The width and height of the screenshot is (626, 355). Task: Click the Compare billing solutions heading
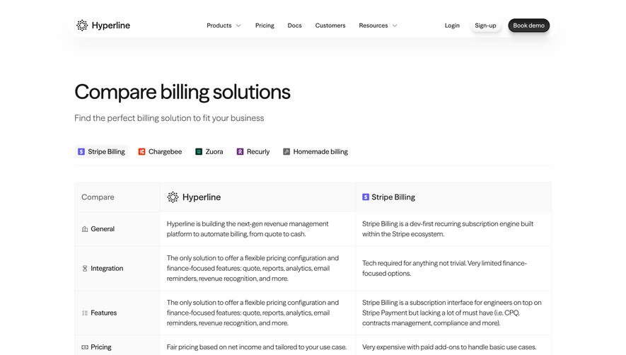(182, 92)
